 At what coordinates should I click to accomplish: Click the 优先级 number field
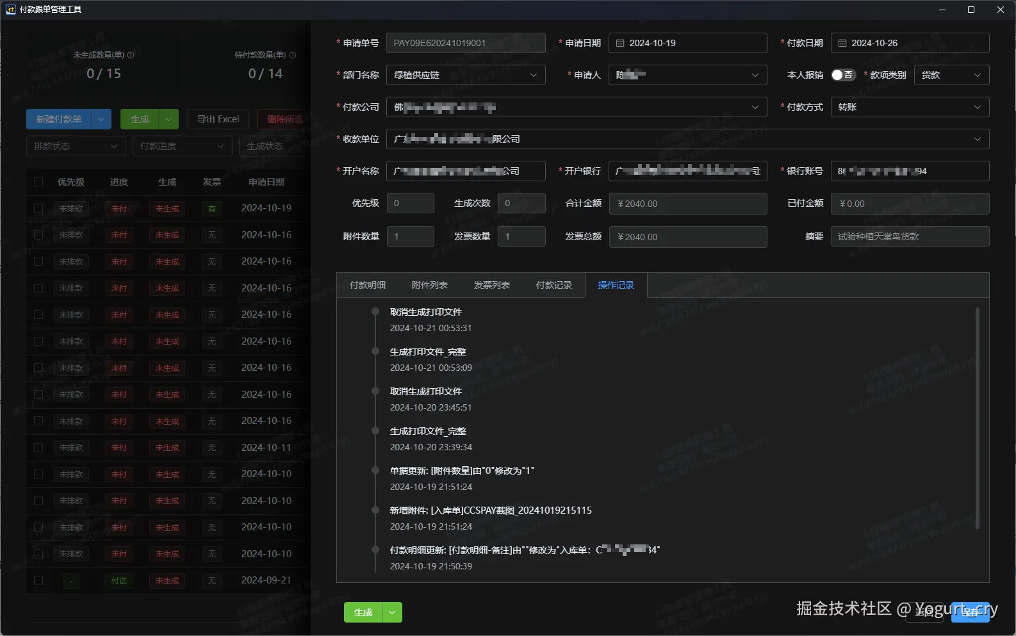click(x=410, y=203)
